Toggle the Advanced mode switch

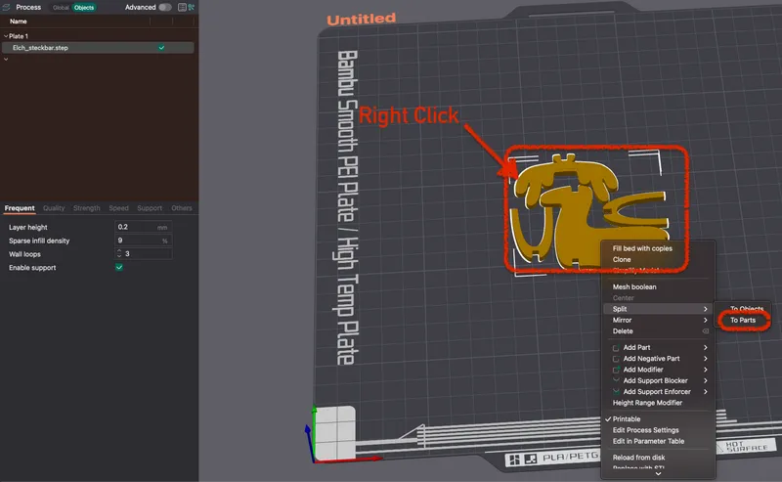(x=164, y=7)
